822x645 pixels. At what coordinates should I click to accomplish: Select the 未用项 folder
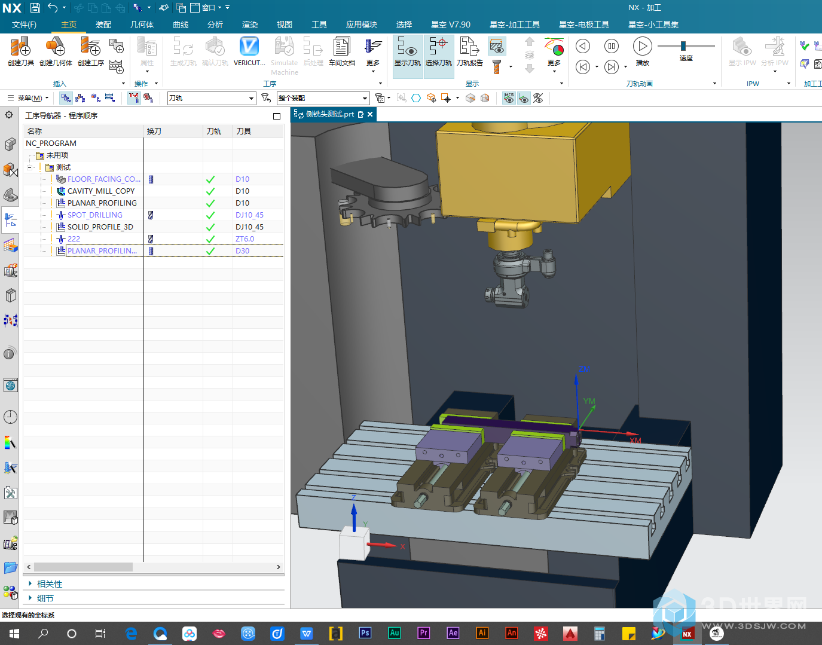[x=57, y=155]
